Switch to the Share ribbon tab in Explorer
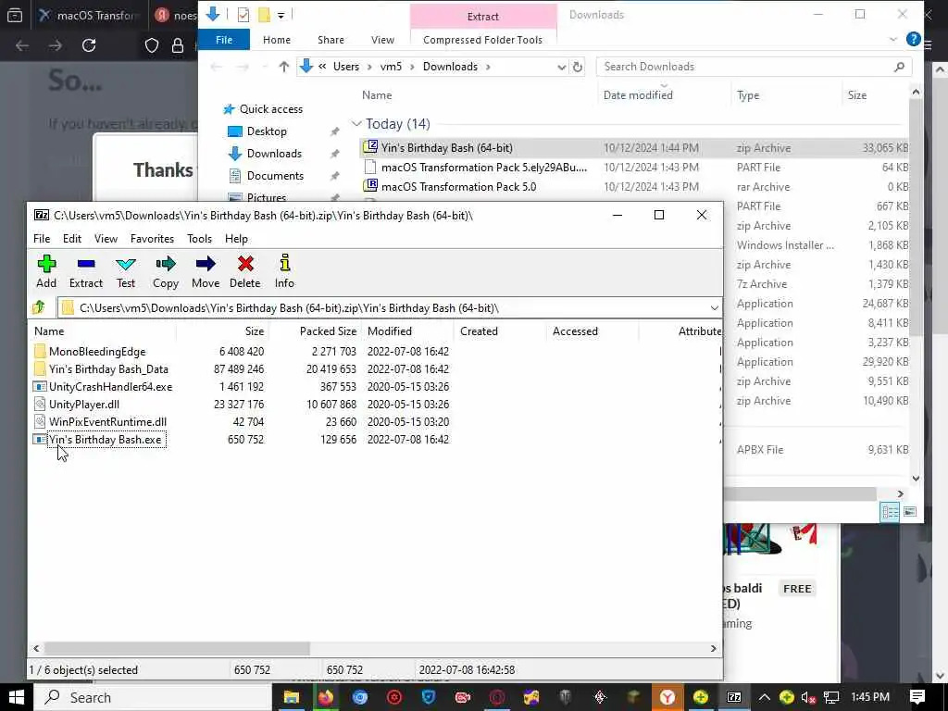This screenshot has width=948, height=711. 331,40
